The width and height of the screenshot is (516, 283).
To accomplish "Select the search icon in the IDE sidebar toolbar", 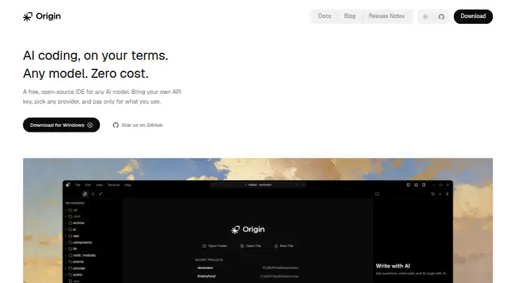I will [x=93, y=194].
